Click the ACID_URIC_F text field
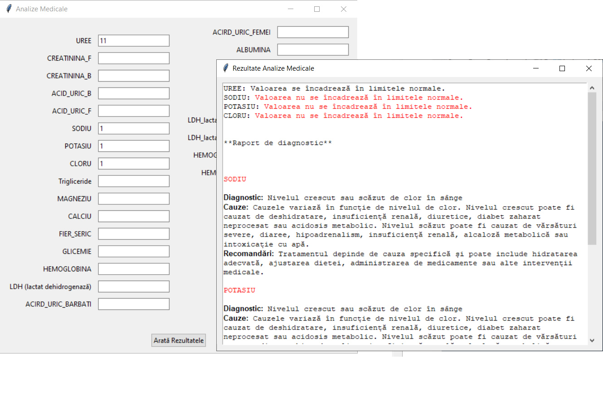 (x=133, y=111)
